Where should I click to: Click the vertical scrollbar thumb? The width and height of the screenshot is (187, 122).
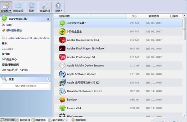185,29
